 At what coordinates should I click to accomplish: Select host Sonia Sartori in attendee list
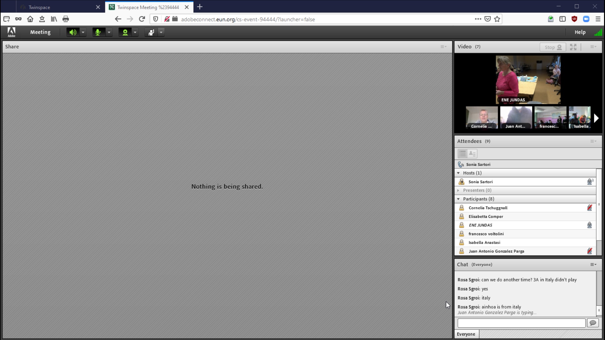(x=525, y=182)
